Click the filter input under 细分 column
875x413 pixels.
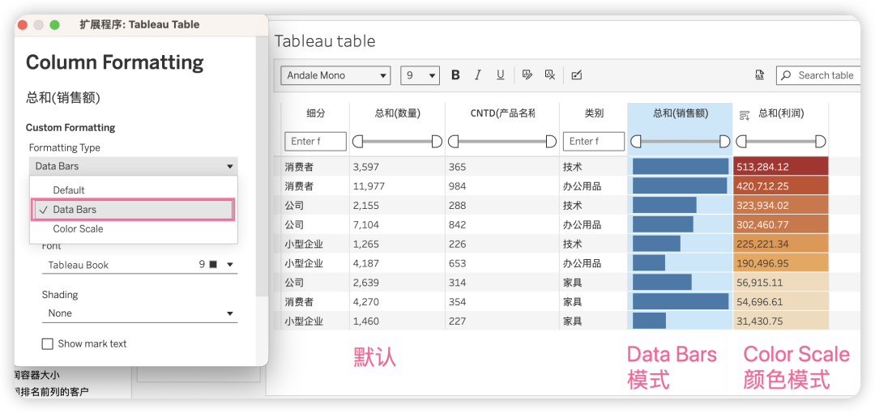click(x=315, y=142)
